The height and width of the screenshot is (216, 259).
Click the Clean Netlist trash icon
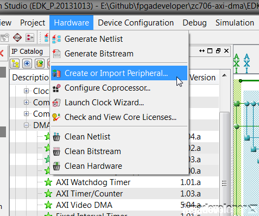coord(56,137)
